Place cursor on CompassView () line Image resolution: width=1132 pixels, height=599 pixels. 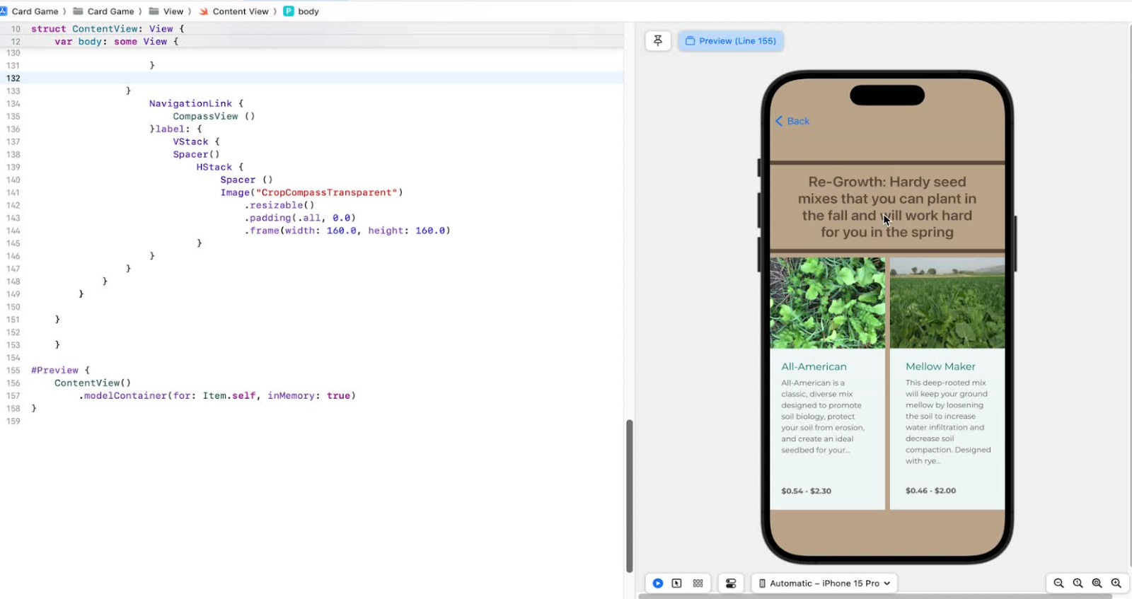[214, 117]
